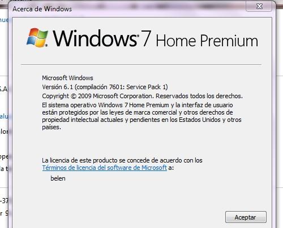Screen dimensions: 283x228
Task: Click the blue partial link behind the dialog's top-left
Action: pyautogui.click(x=4, y=20)
